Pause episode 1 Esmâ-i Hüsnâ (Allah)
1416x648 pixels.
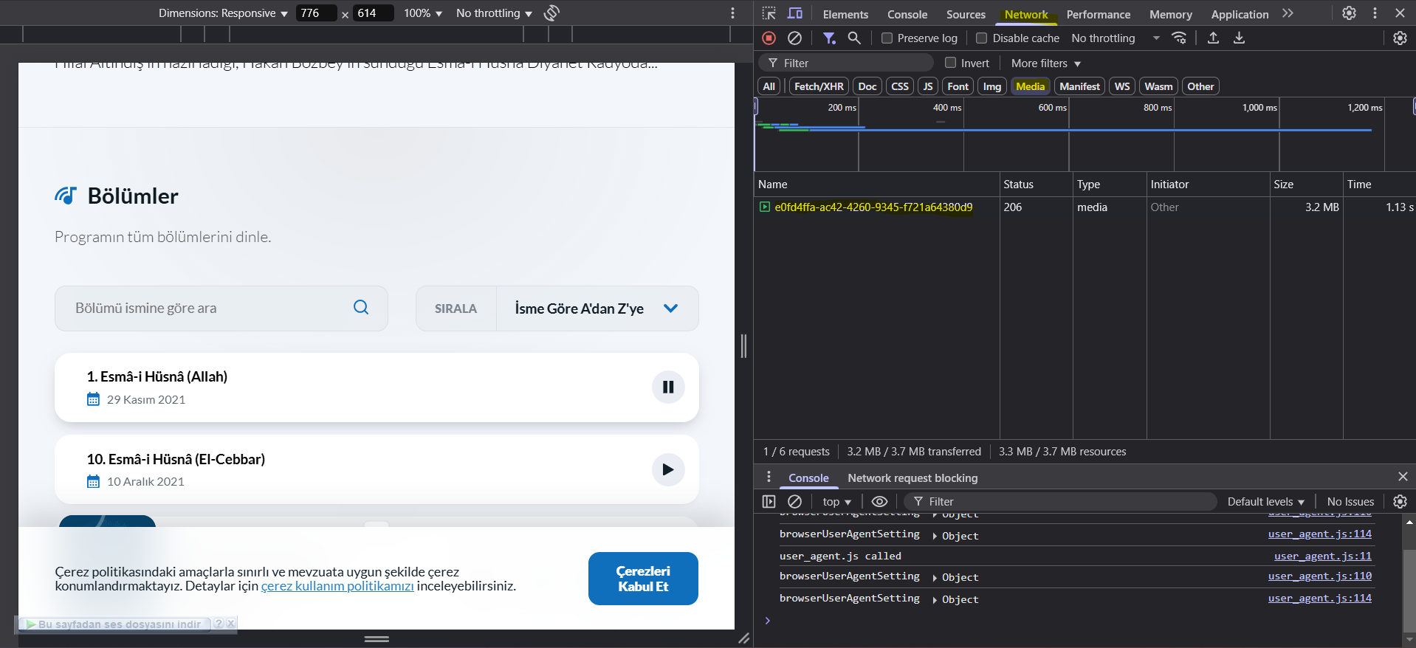click(x=668, y=387)
